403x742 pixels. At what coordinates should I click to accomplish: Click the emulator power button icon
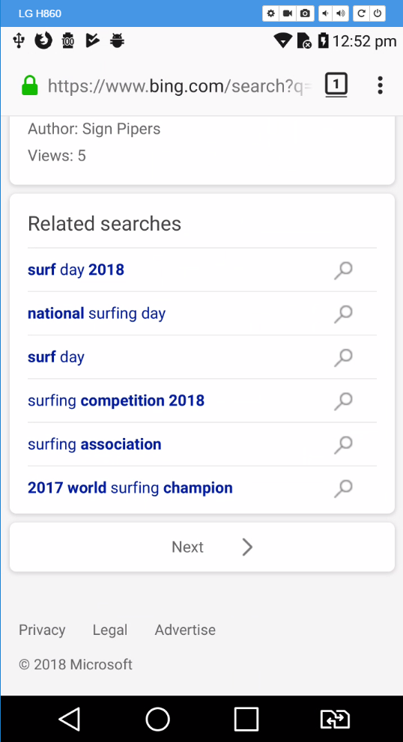click(x=378, y=13)
